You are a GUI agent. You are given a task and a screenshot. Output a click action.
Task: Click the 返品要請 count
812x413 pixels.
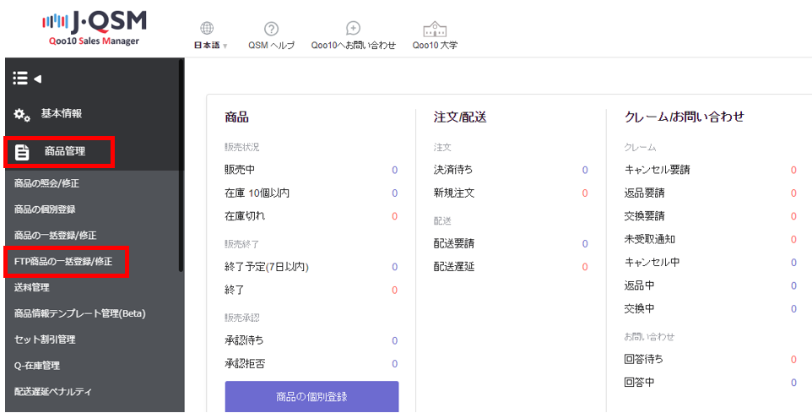click(x=793, y=193)
